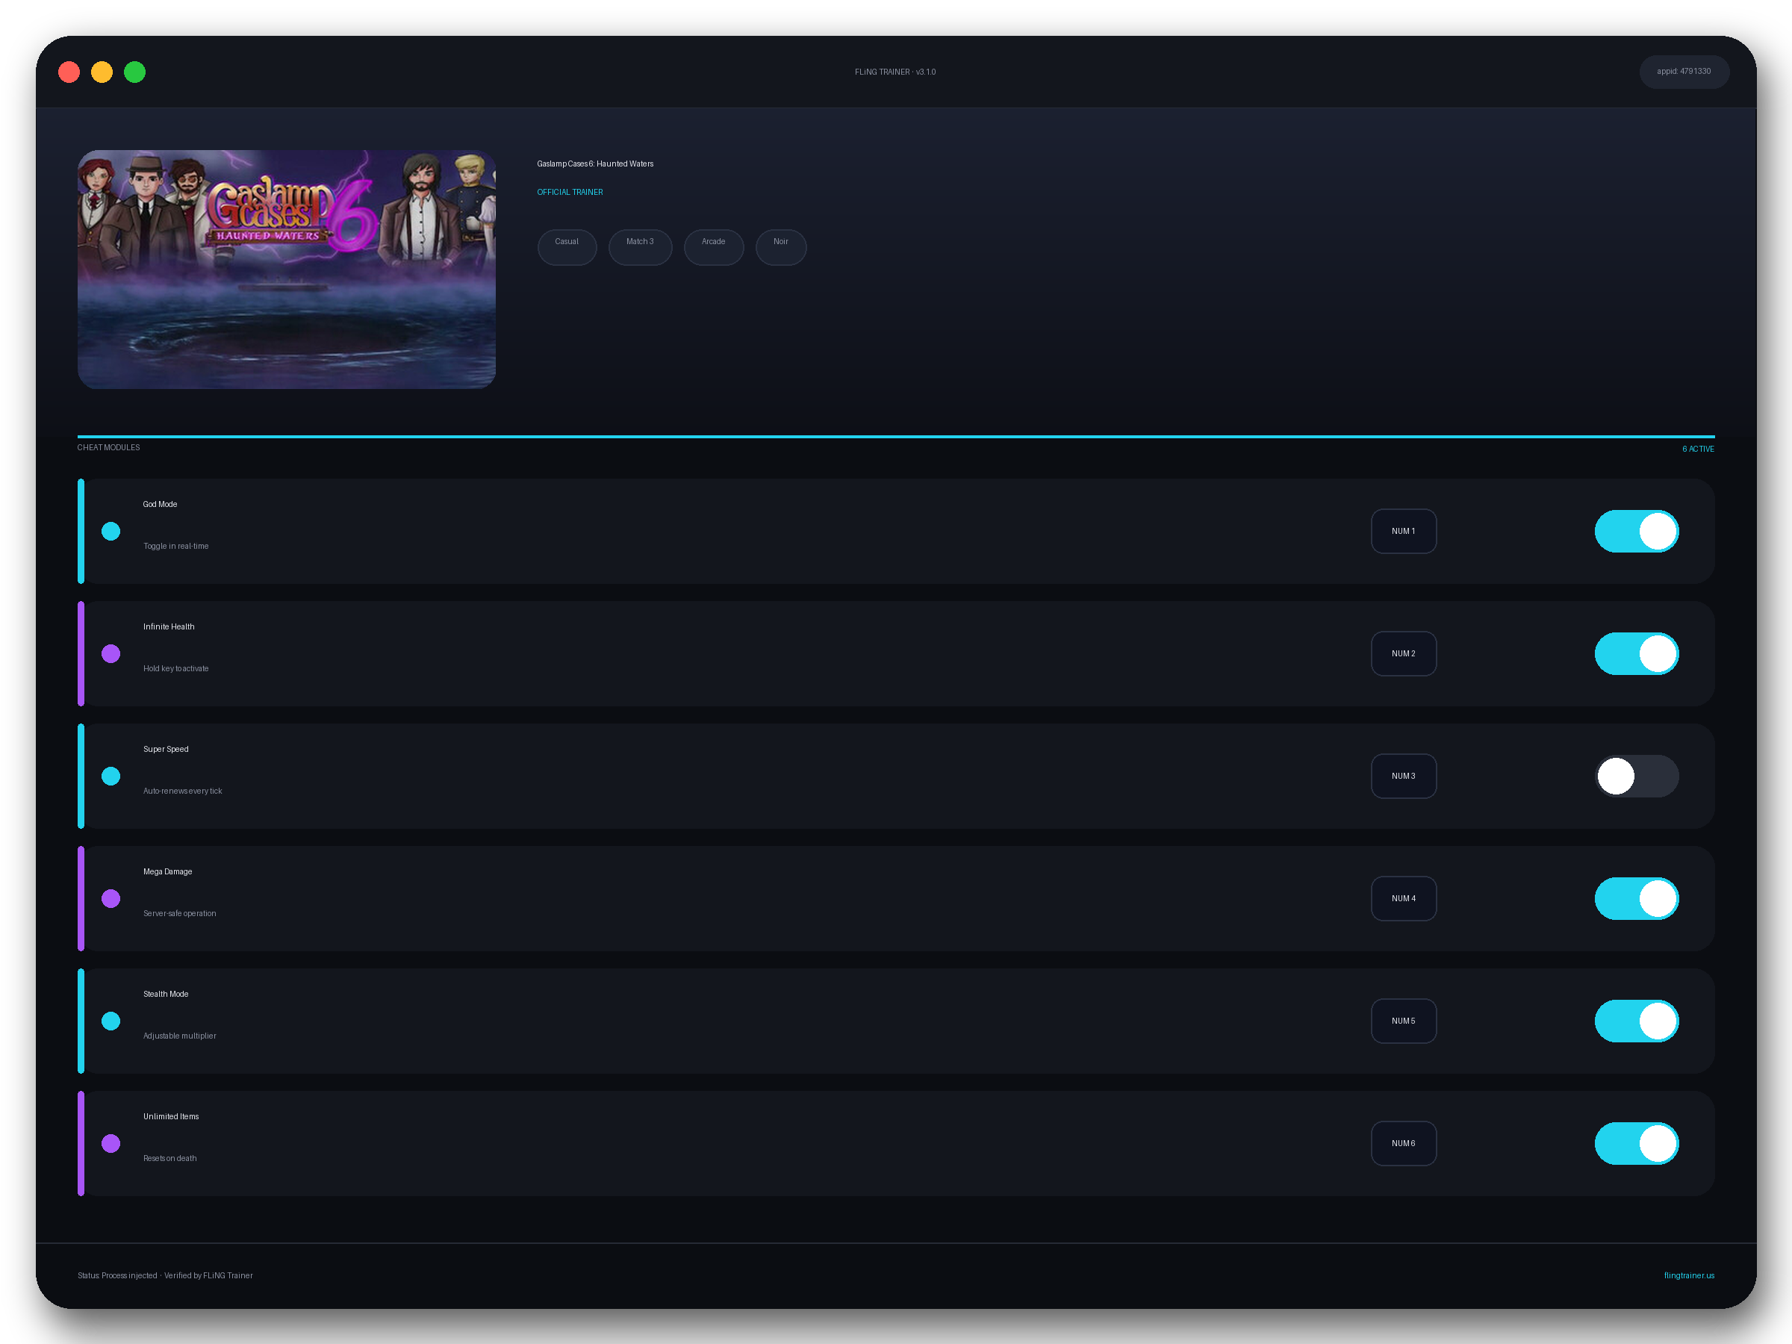Viewport: 1792px width, 1344px height.
Task: Click the cyan dot beside Stealth Mode
Action: pos(111,1021)
